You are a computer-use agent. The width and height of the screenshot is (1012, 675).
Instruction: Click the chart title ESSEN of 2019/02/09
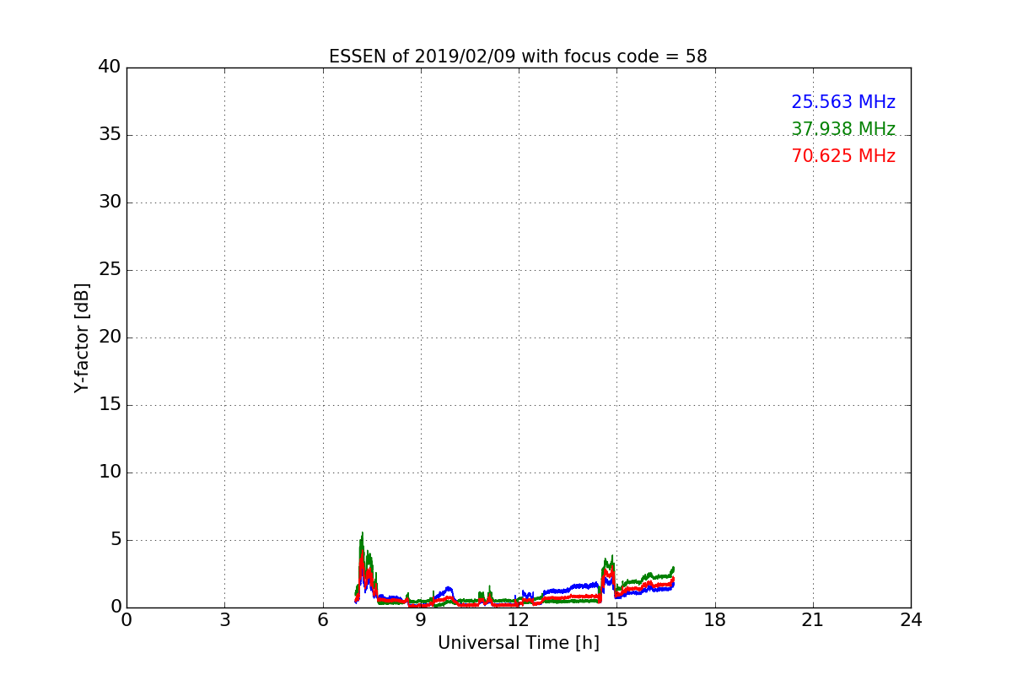518,57
